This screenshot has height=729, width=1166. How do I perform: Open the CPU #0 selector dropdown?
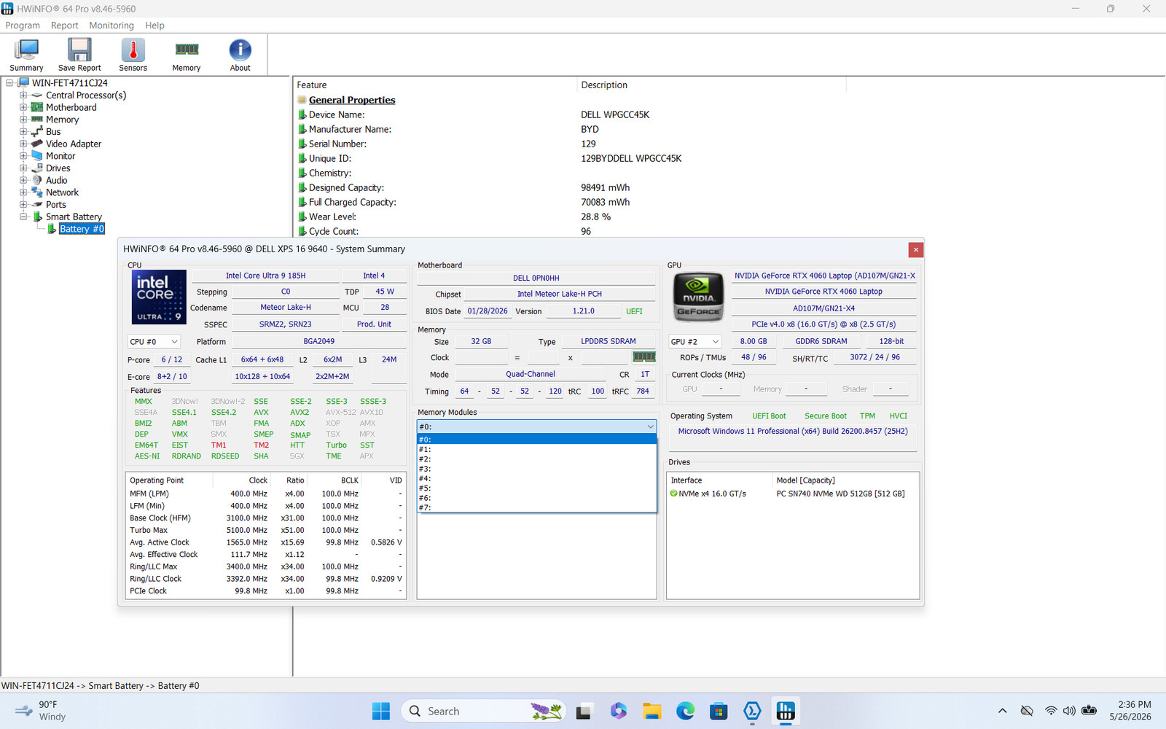pyautogui.click(x=154, y=341)
